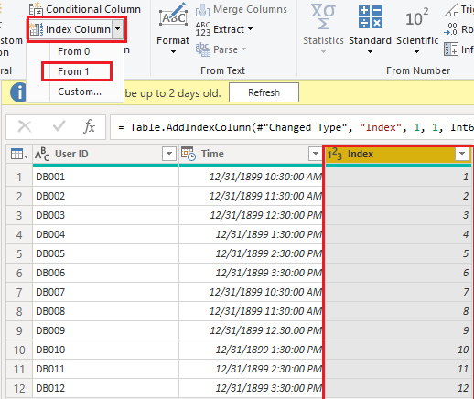Select cell DB004

(x=105, y=234)
